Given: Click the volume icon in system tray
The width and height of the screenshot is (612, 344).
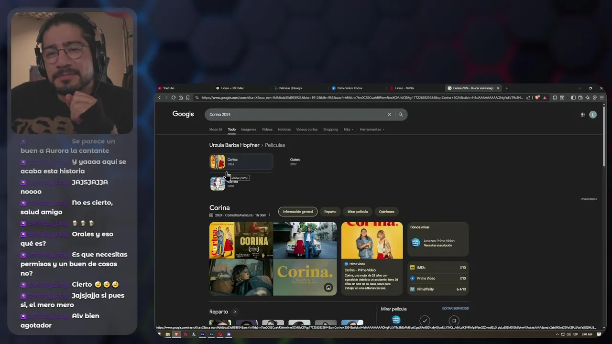Looking at the screenshot, I should pyautogui.click(x=568, y=334).
